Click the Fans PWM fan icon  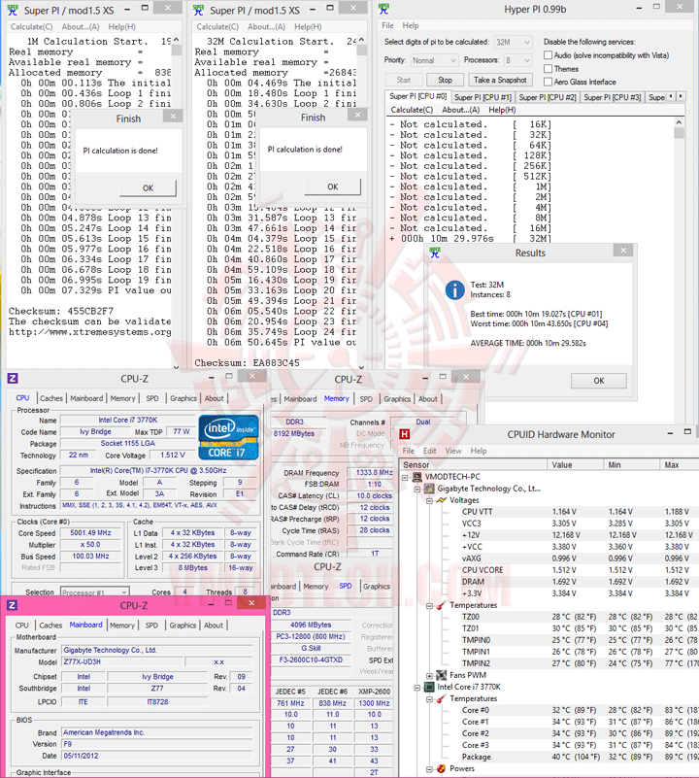coord(442,675)
